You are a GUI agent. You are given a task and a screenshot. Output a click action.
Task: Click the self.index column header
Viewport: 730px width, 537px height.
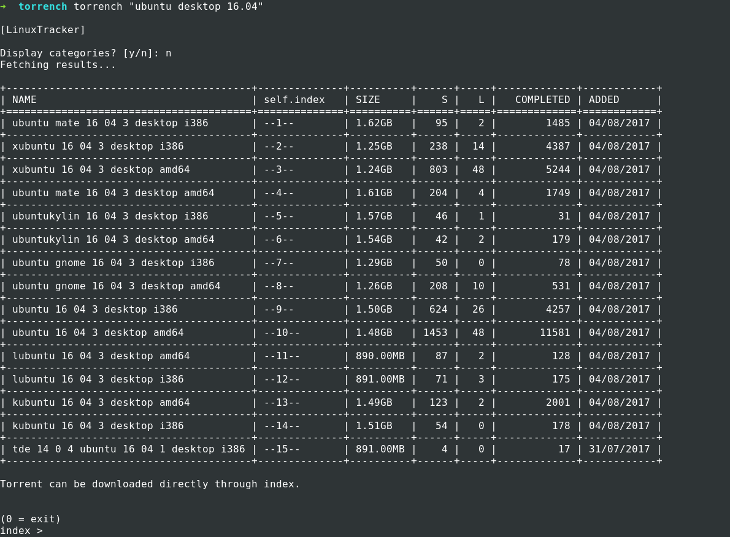[294, 100]
